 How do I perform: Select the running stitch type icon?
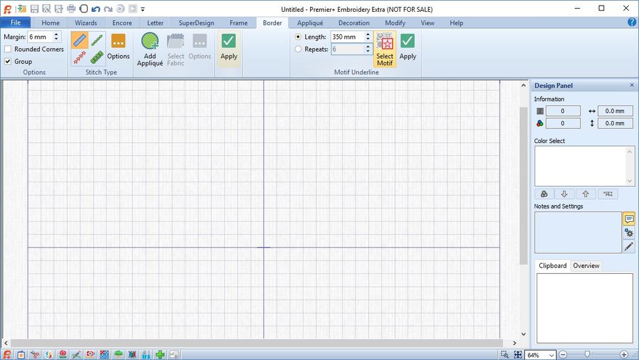point(97,41)
